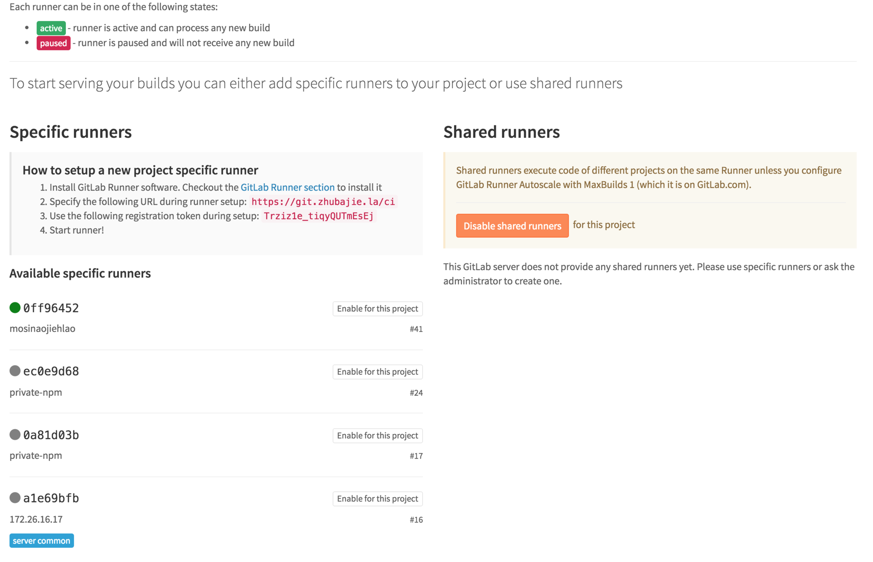Open runner ec0e9d68 details
This screenshot has width=873, height=562.
pyautogui.click(x=51, y=371)
